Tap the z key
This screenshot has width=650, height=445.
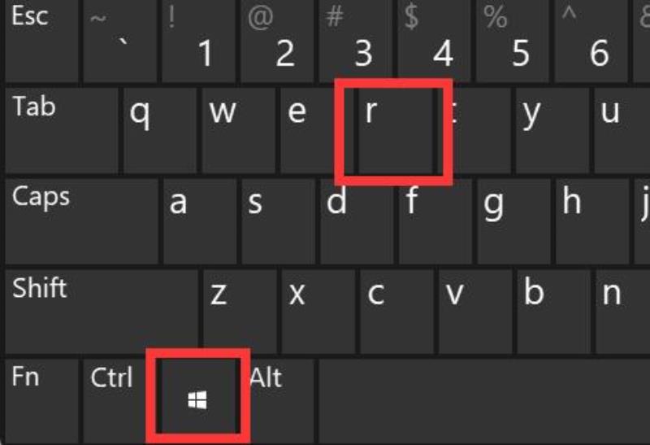tap(239, 312)
